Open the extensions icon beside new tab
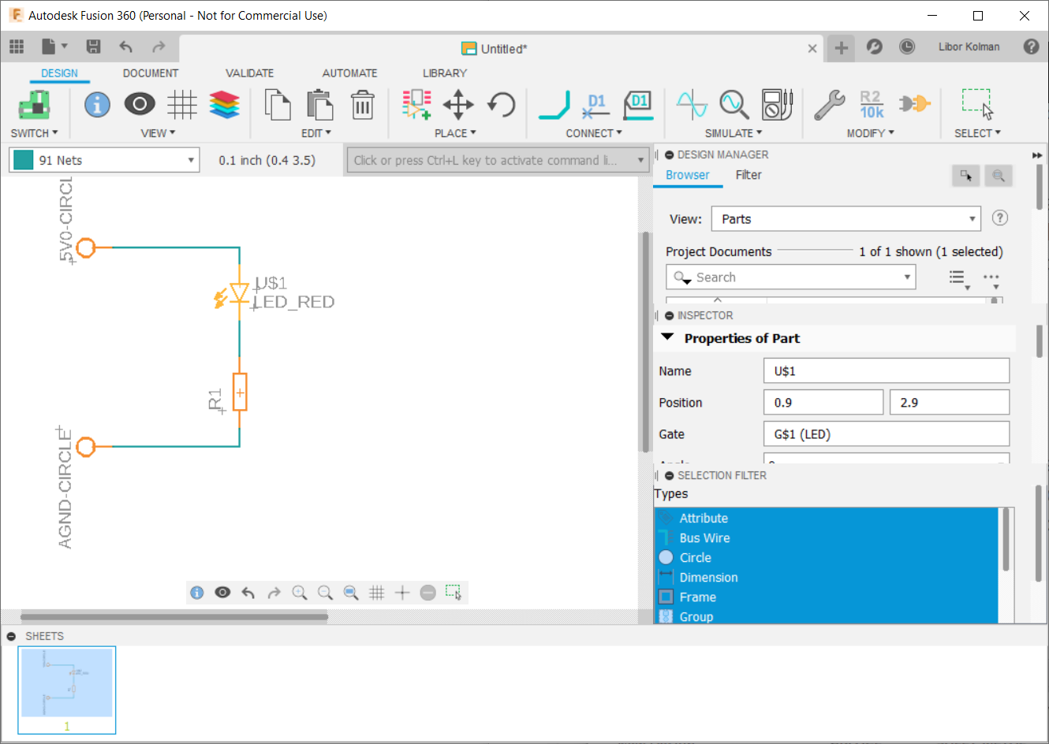 coord(874,46)
